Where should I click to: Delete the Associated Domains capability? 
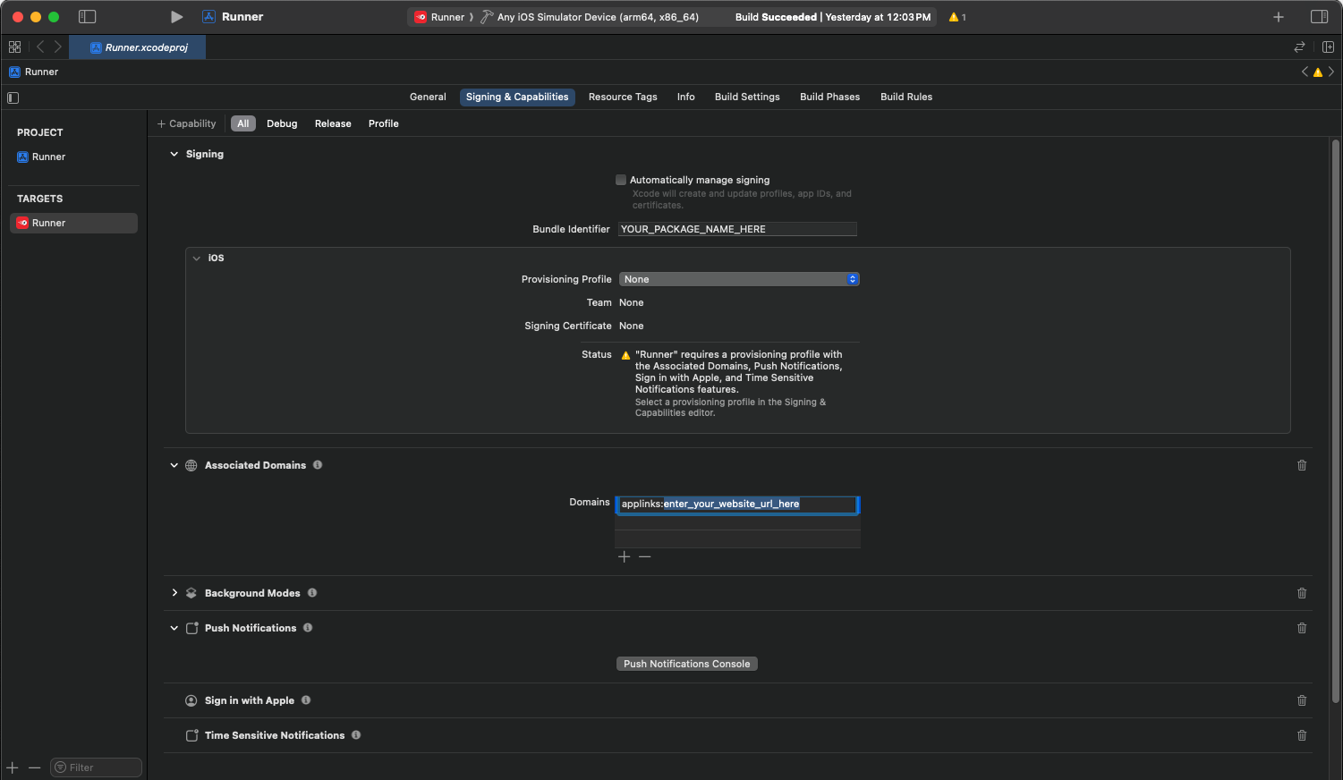click(x=1302, y=465)
